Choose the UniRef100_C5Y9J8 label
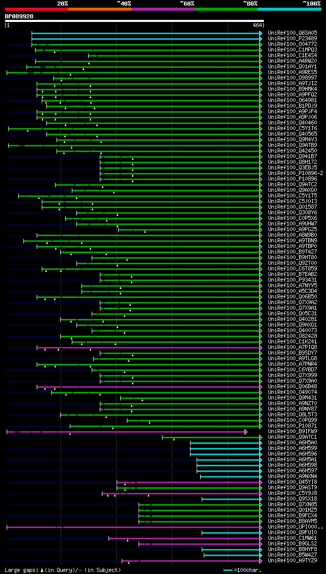The width and height of the screenshot is (326, 574). point(292,493)
